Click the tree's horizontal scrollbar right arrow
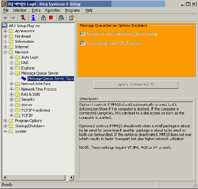 coord(72,178)
